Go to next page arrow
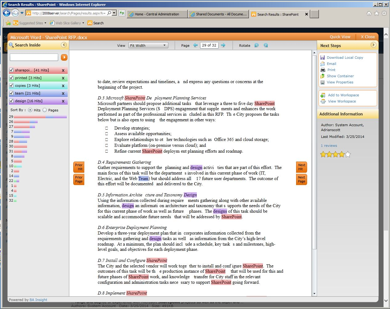 coord(223,45)
